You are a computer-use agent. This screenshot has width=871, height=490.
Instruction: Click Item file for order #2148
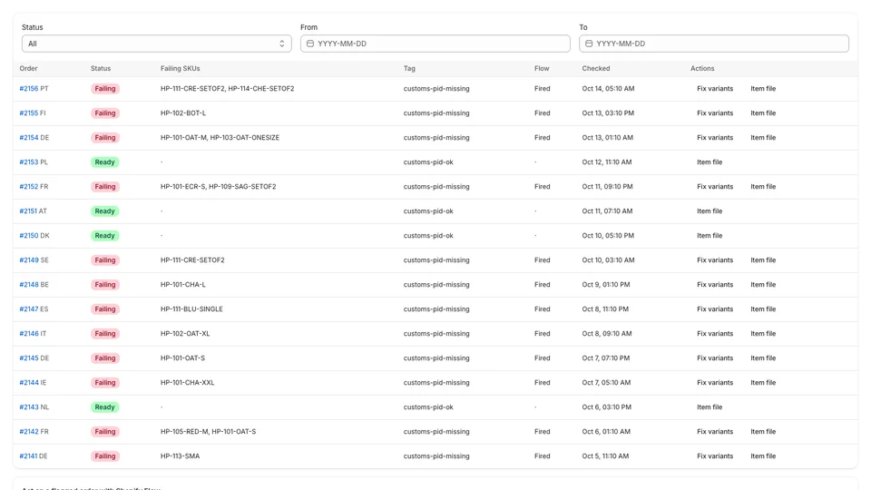point(763,284)
